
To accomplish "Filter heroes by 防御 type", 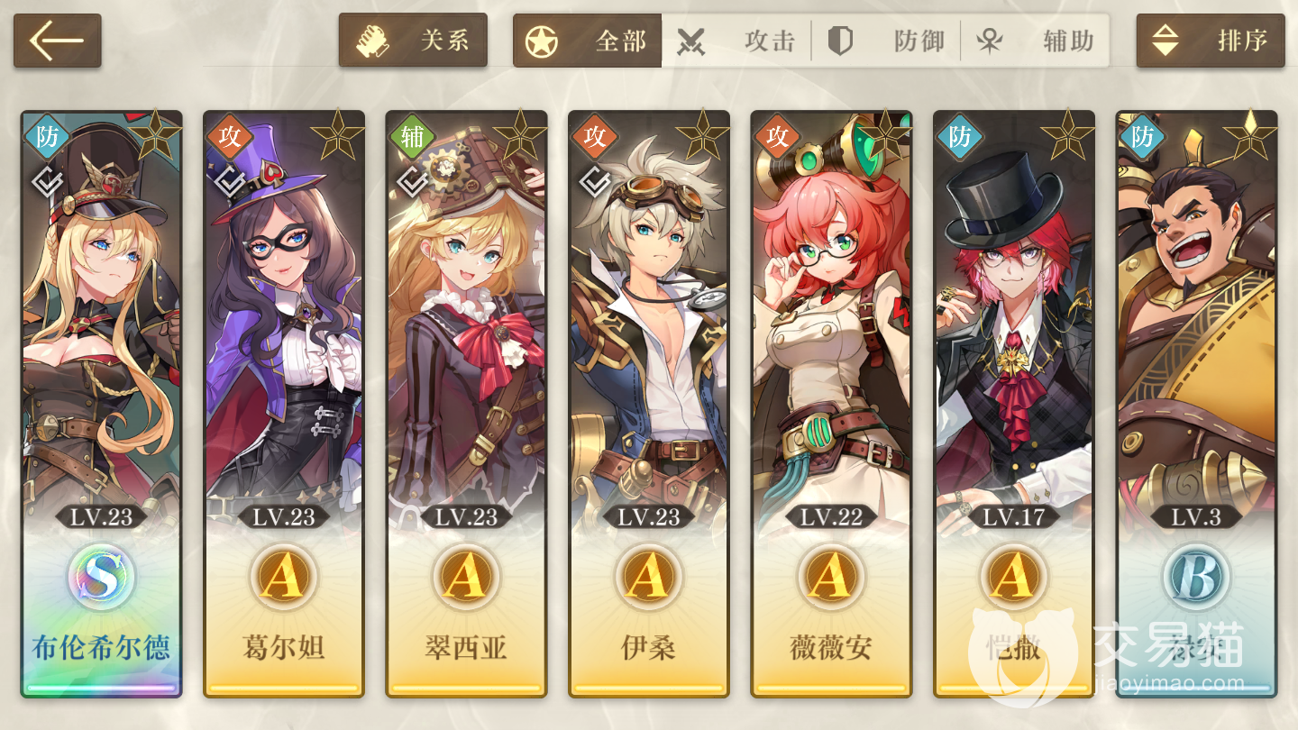I will 886,41.
